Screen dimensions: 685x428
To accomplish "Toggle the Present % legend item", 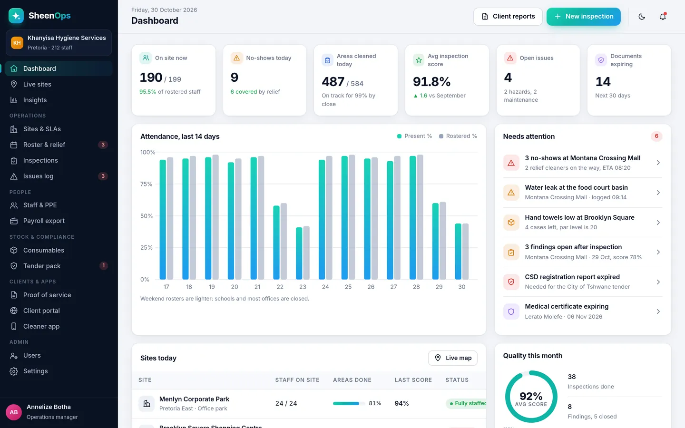I will [x=414, y=136].
